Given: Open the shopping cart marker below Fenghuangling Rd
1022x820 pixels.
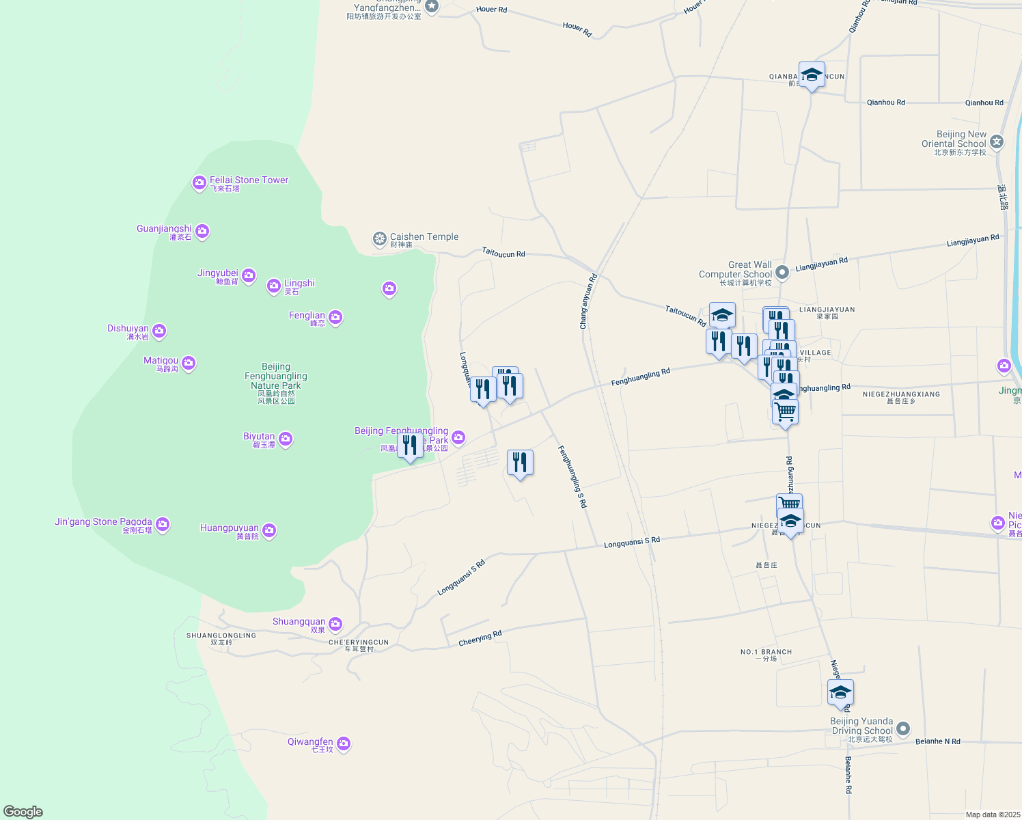Looking at the screenshot, I should pos(785,412).
